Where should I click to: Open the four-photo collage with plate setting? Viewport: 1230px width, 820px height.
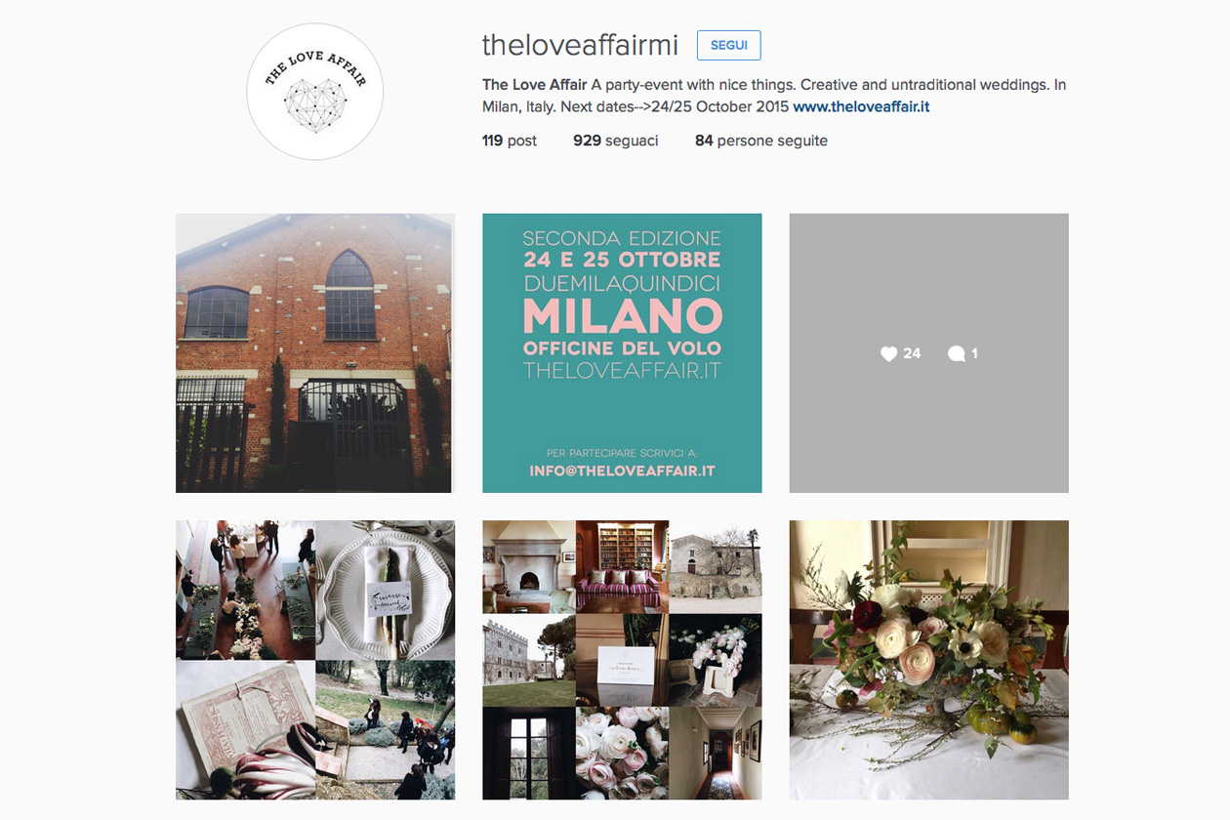tap(315, 660)
